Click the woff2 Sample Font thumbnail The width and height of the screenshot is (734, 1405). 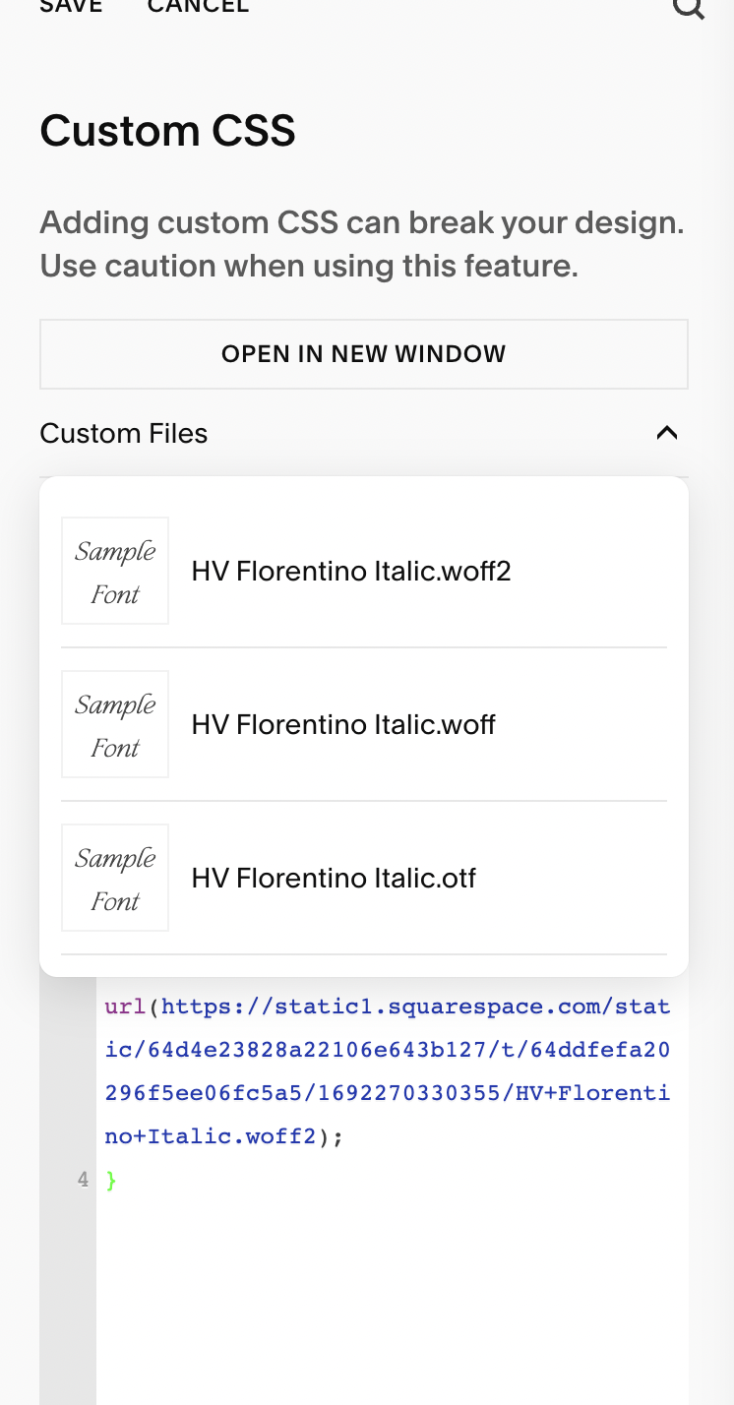115,571
